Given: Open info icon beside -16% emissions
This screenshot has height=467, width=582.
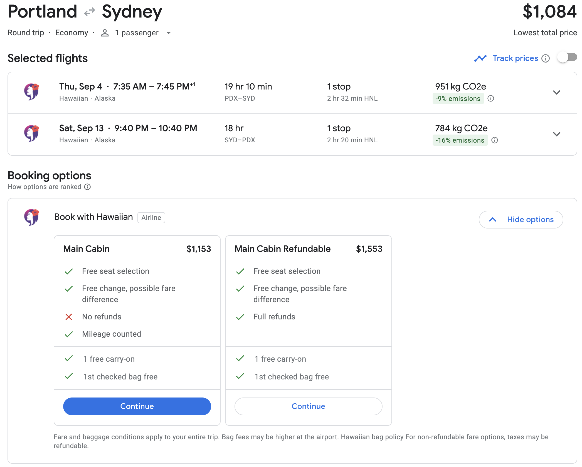Looking at the screenshot, I should click(495, 140).
